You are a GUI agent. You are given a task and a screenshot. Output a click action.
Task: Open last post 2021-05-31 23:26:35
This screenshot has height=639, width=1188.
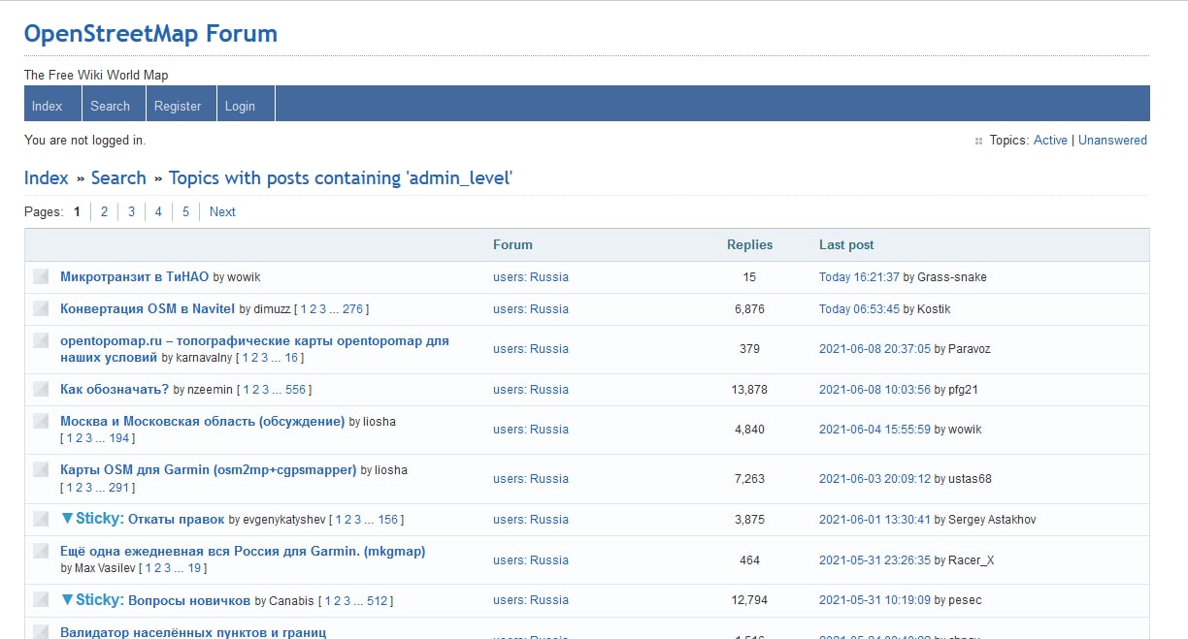click(x=874, y=560)
